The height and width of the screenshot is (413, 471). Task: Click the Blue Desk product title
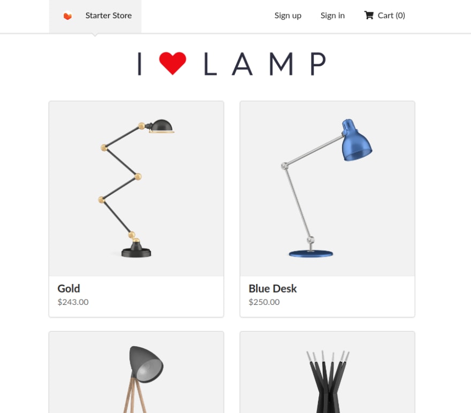click(x=272, y=288)
